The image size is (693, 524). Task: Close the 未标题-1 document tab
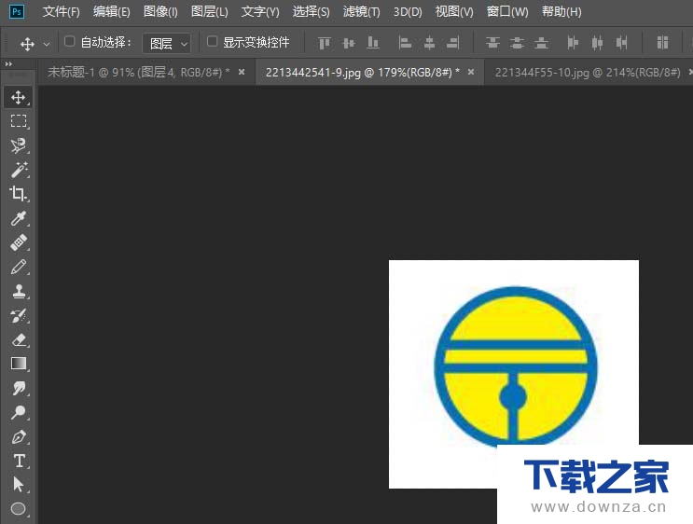[242, 72]
